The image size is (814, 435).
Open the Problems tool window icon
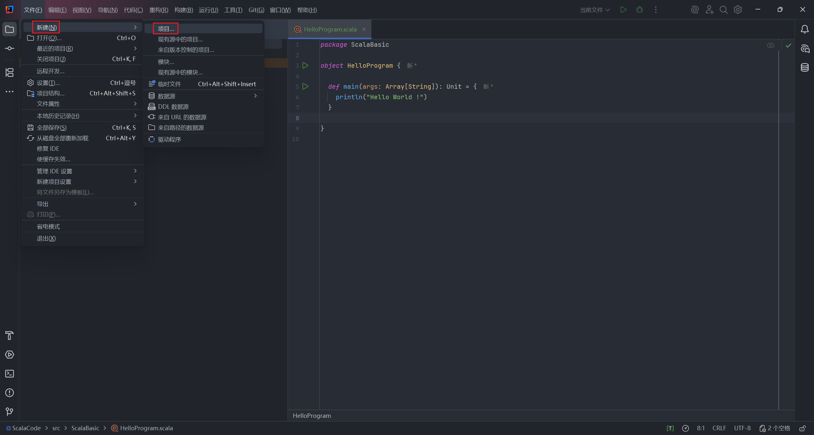click(x=10, y=393)
